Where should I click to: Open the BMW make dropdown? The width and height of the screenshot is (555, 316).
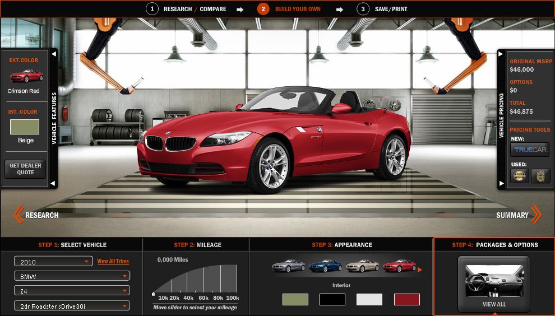pyautogui.click(x=72, y=276)
